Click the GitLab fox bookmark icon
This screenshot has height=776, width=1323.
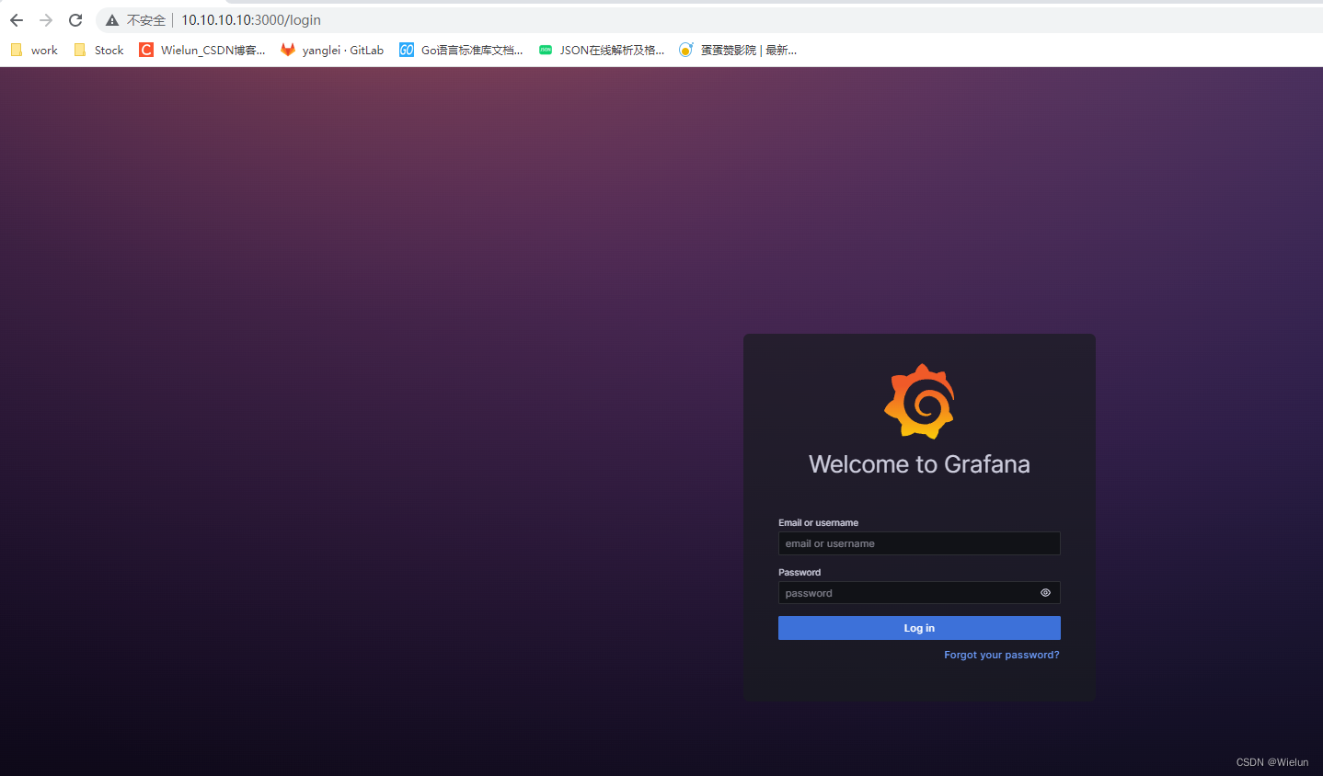pyautogui.click(x=288, y=50)
